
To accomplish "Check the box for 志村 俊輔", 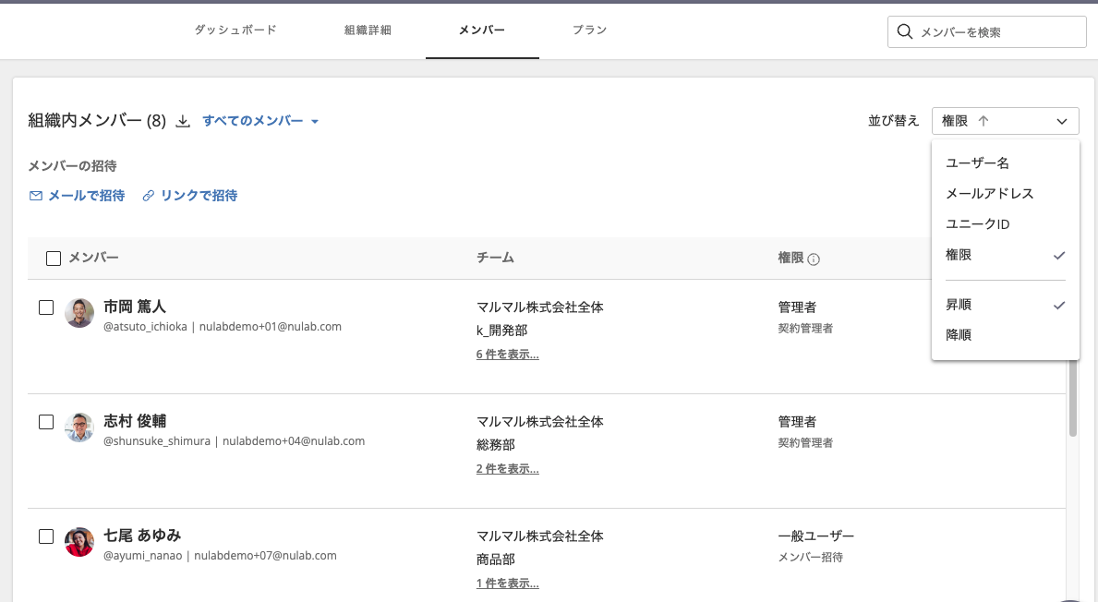I will click(x=46, y=422).
